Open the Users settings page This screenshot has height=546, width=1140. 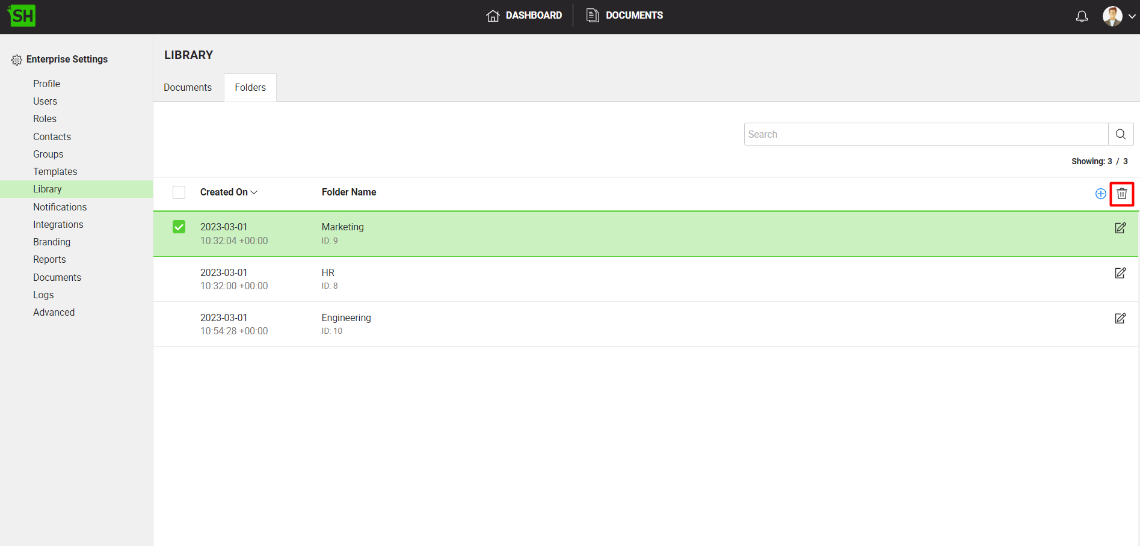(45, 102)
